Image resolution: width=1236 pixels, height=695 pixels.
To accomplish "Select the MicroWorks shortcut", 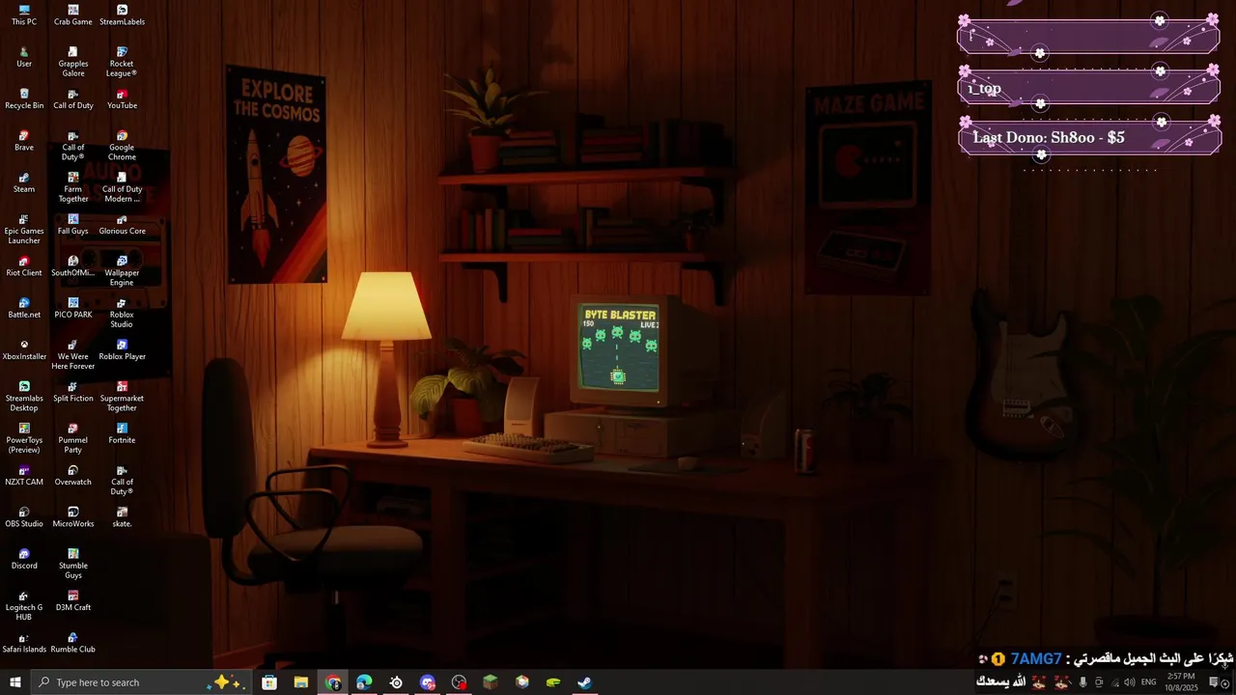I will pos(73,517).
